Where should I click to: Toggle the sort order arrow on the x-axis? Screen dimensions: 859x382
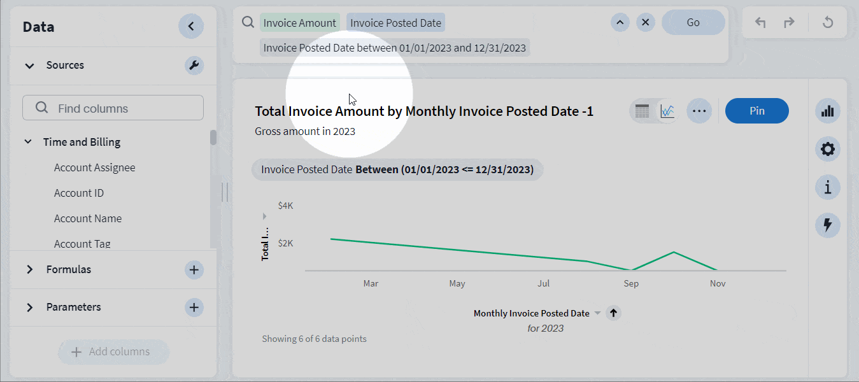613,313
